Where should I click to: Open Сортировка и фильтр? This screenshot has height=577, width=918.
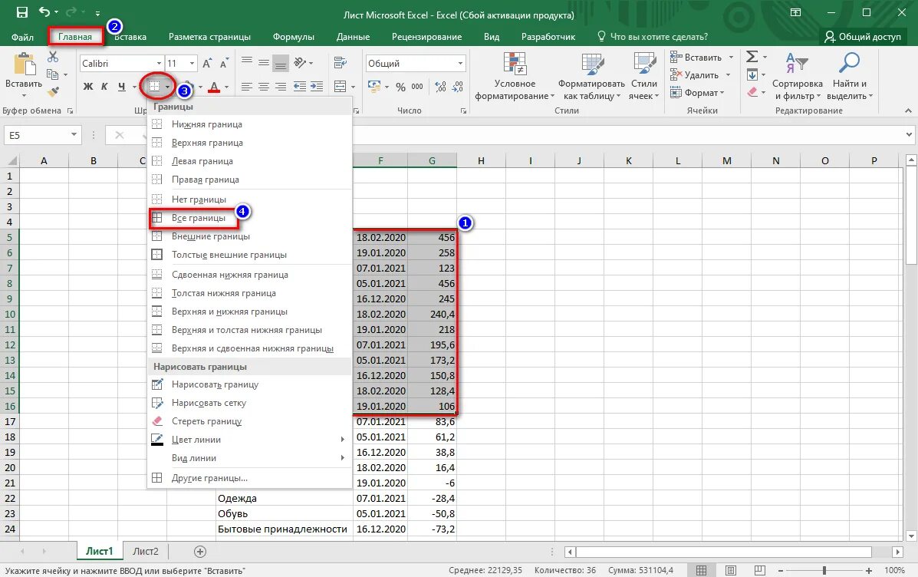pos(798,77)
